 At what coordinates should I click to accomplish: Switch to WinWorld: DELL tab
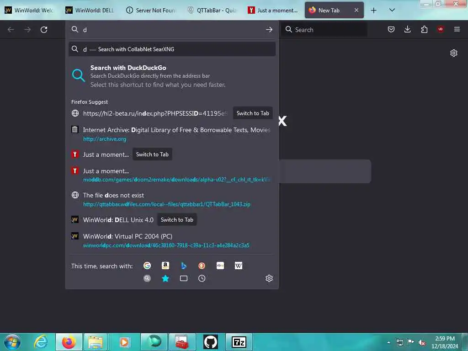coord(91,10)
